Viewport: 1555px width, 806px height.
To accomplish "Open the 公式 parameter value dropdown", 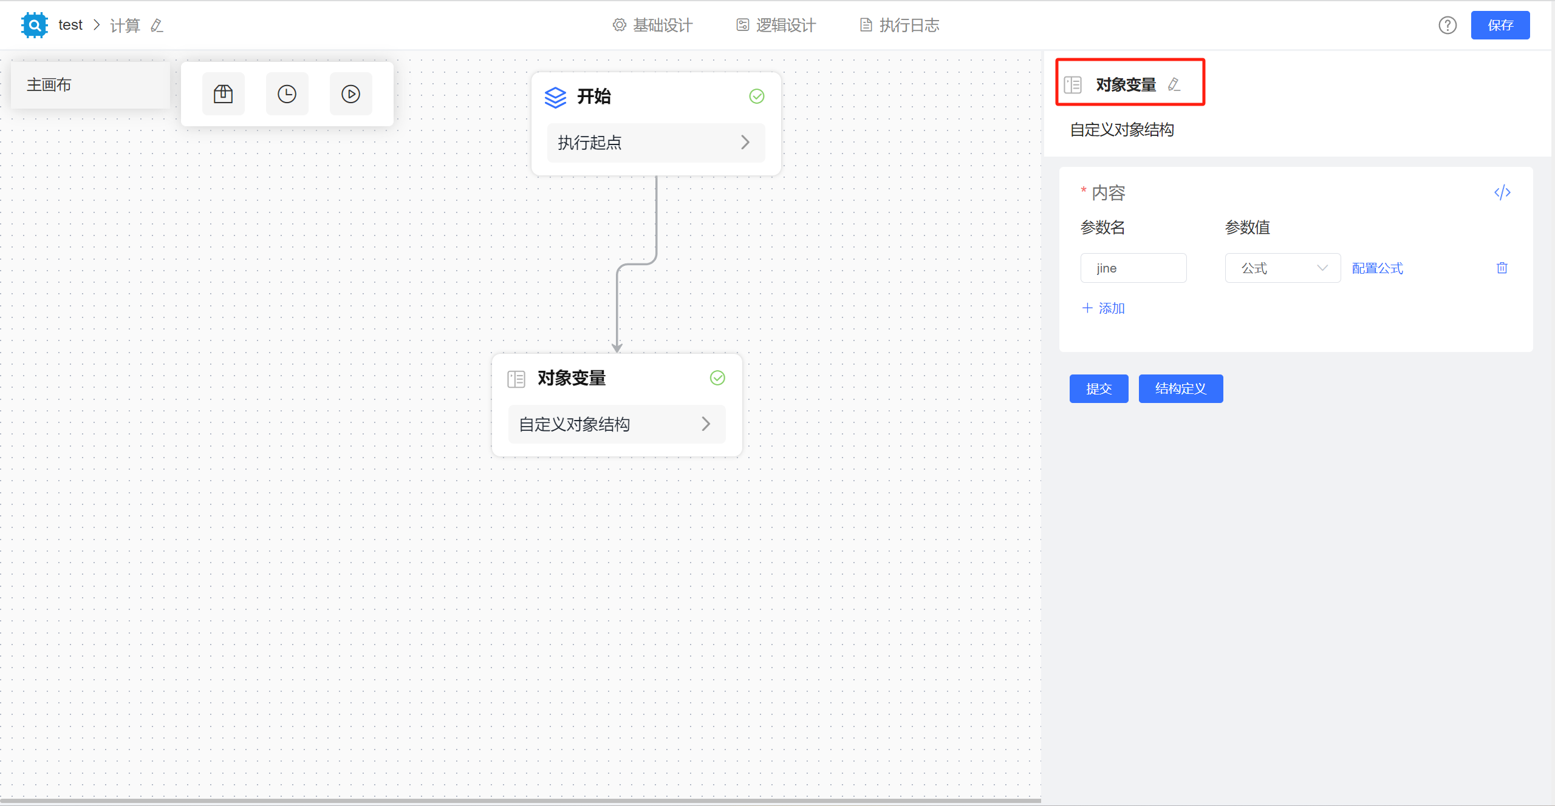I will 1282,268.
